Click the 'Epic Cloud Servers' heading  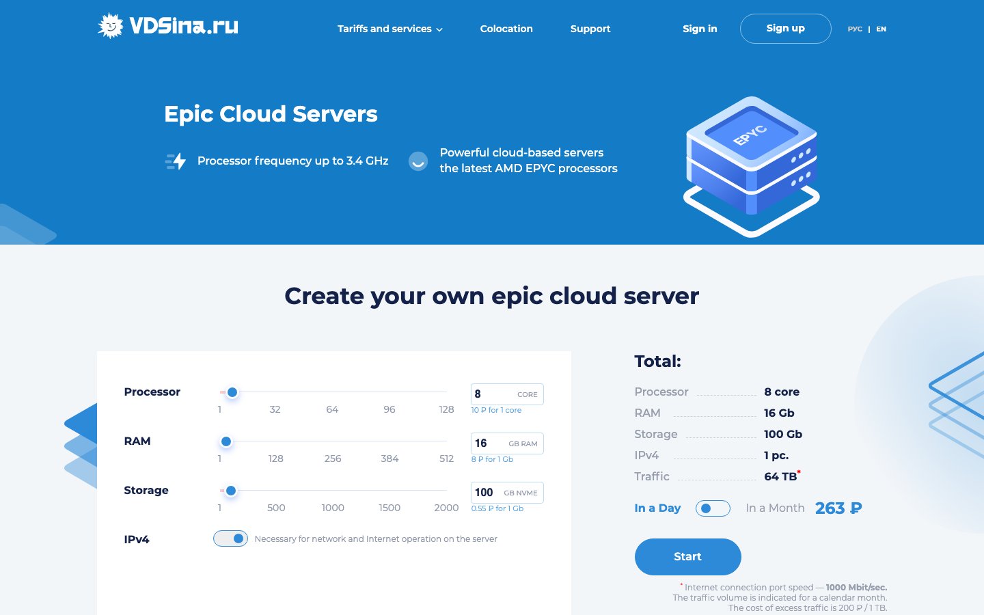(x=271, y=114)
